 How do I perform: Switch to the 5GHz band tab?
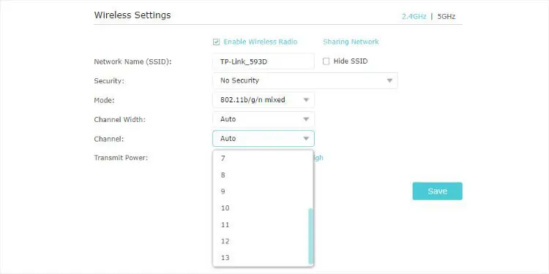(x=447, y=16)
